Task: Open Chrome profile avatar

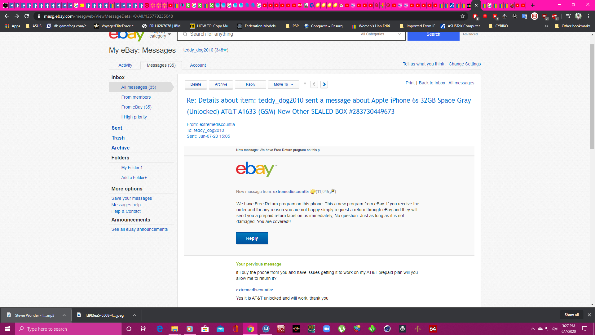Action: [x=578, y=16]
